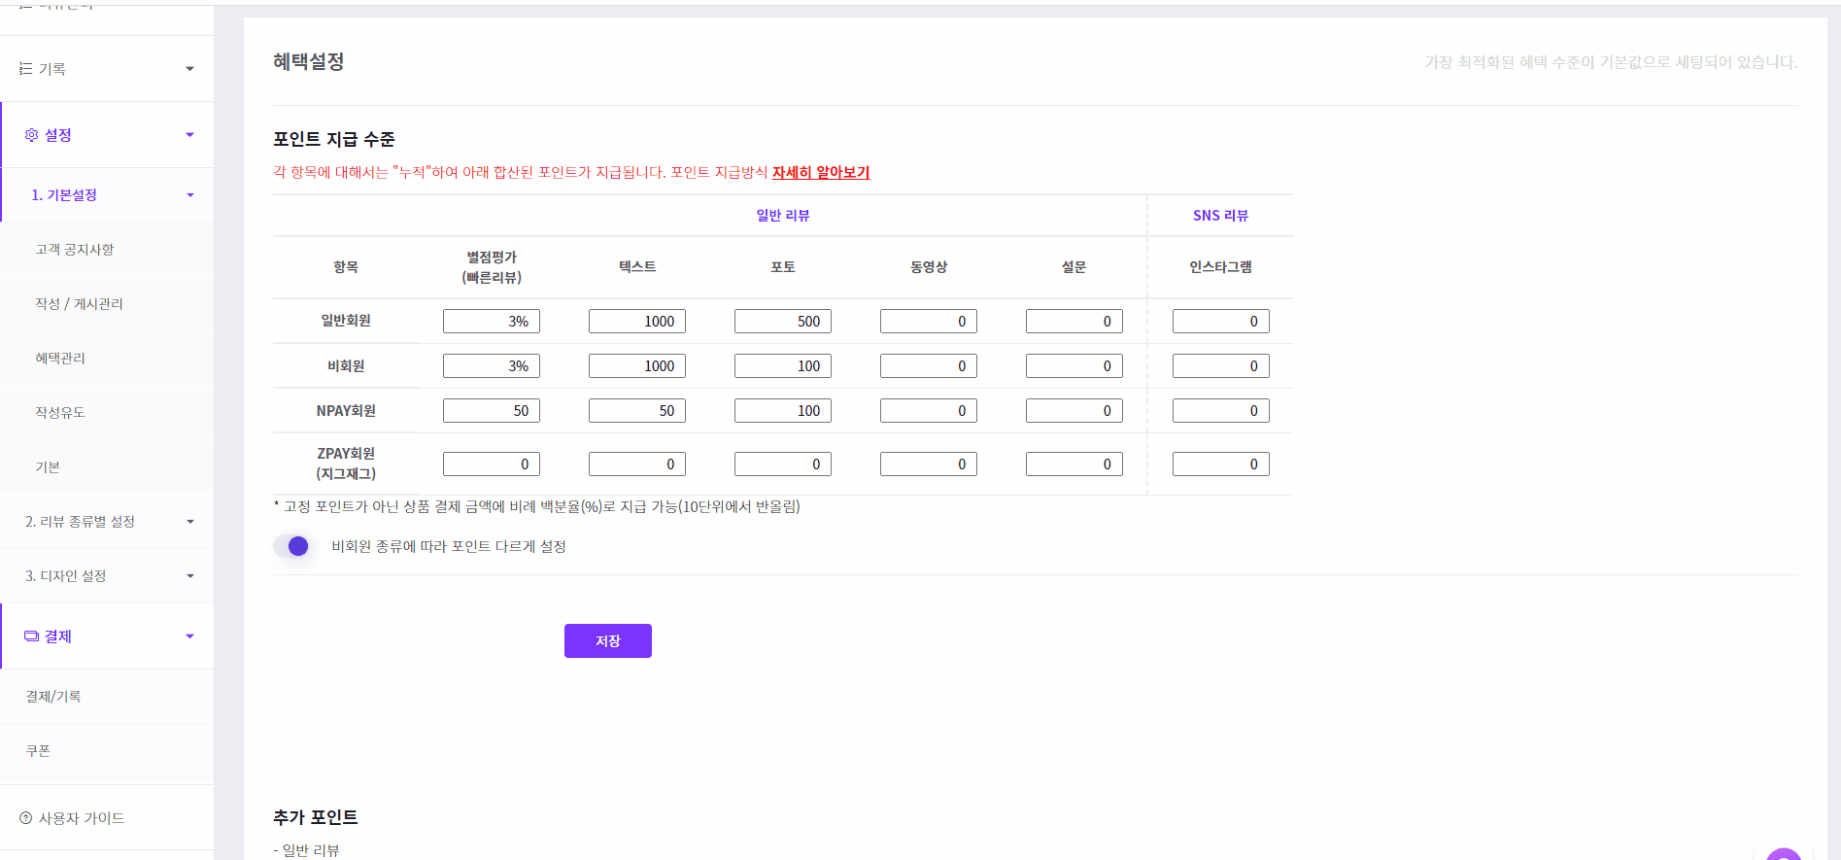The width and height of the screenshot is (1841, 860).
Task: Edit NPAY회원 텍스트 field showing 50
Action: click(637, 411)
